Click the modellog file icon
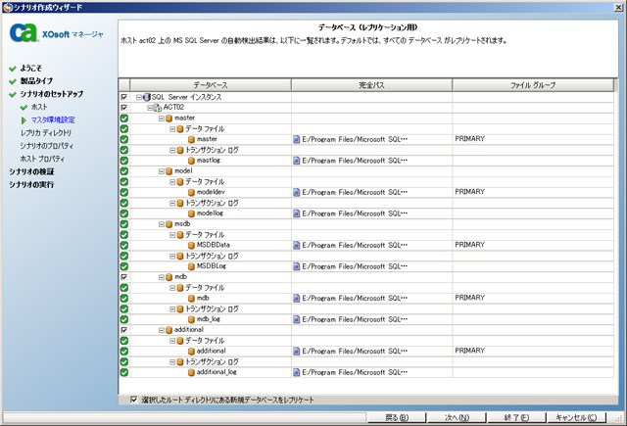 tap(191, 213)
